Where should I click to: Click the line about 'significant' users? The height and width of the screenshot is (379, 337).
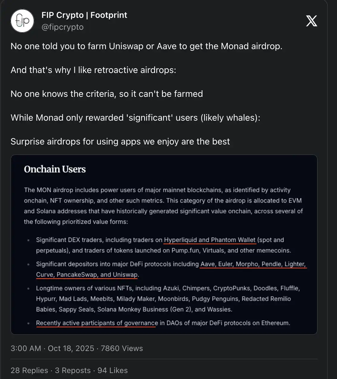pos(135,118)
